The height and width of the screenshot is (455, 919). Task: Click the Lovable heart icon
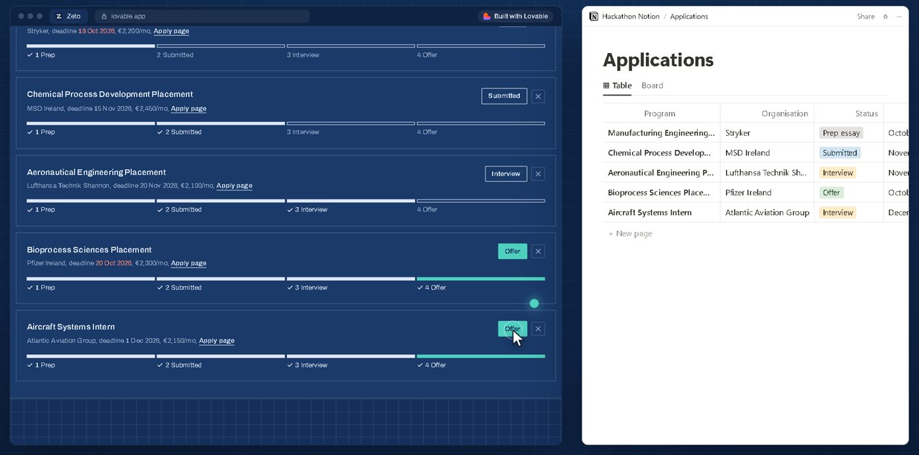(486, 16)
